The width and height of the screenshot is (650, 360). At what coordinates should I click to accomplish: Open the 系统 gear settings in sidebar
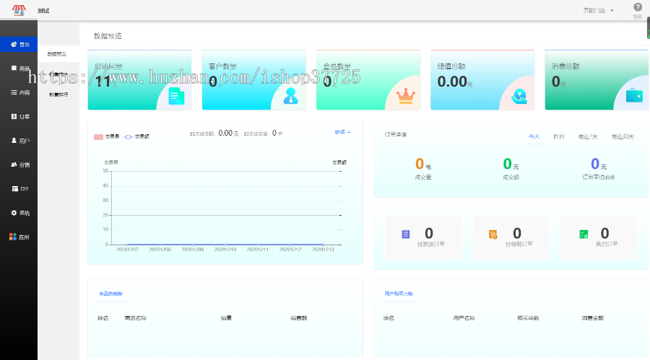(19, 213)
